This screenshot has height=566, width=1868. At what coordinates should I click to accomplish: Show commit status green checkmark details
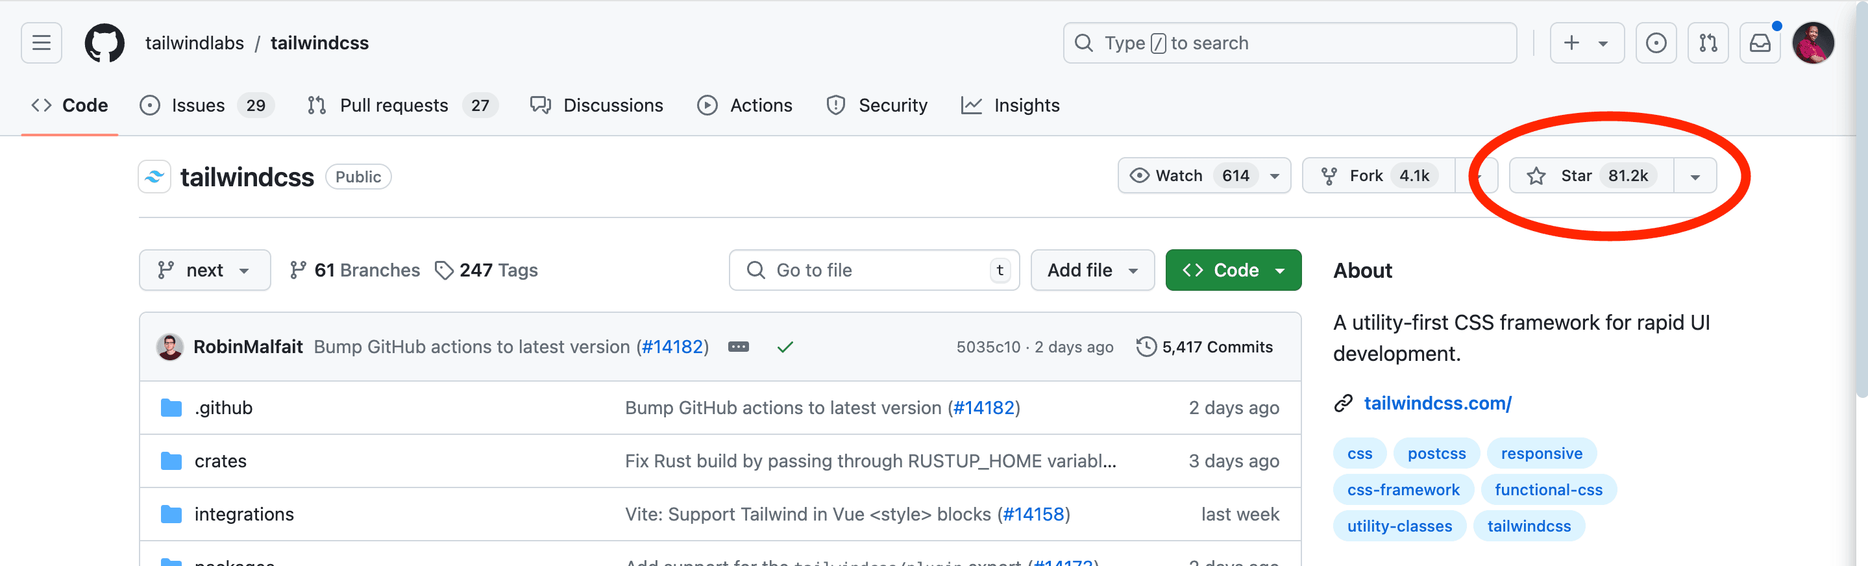coord(785,347)
